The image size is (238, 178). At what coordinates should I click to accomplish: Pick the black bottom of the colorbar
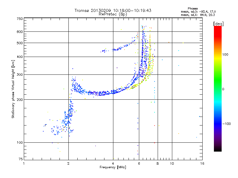click(218, 149)
